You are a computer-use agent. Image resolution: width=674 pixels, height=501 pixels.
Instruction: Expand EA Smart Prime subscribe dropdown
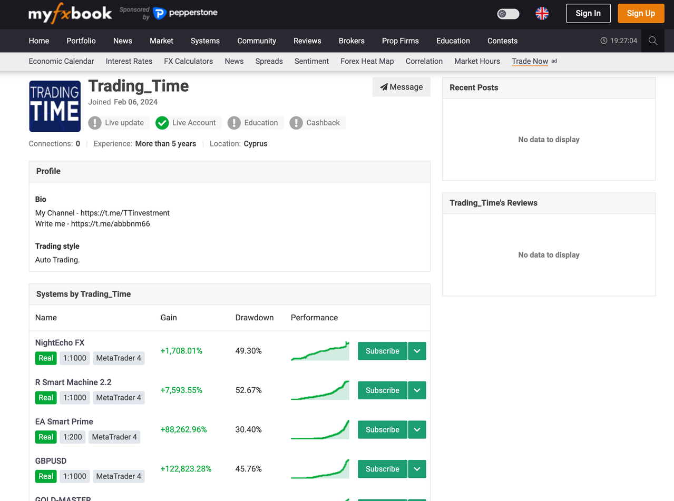click(417, 429)
